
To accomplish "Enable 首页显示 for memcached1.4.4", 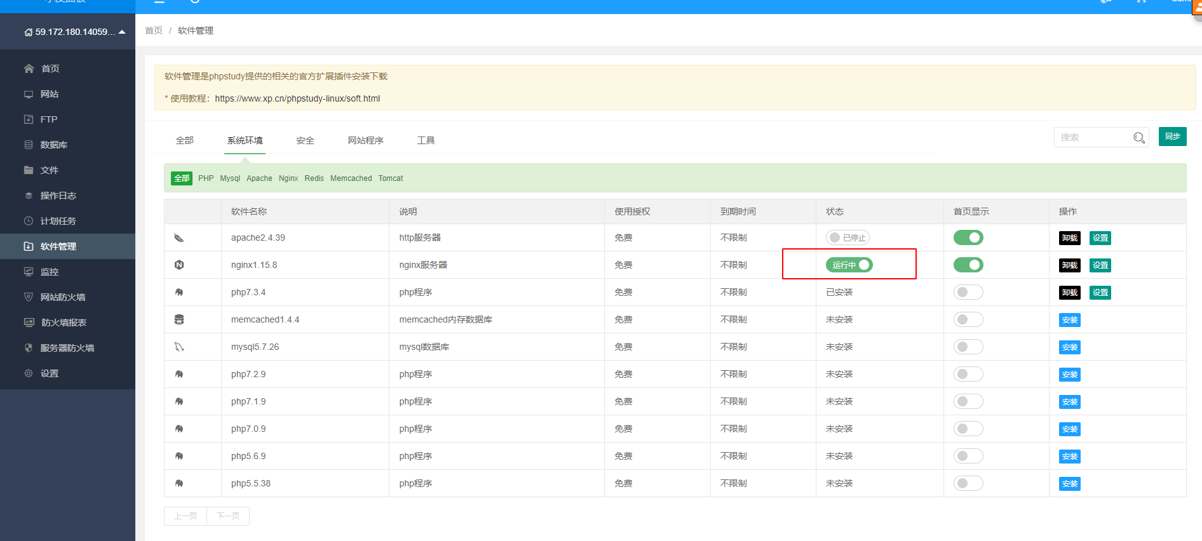I will point(968,319).
